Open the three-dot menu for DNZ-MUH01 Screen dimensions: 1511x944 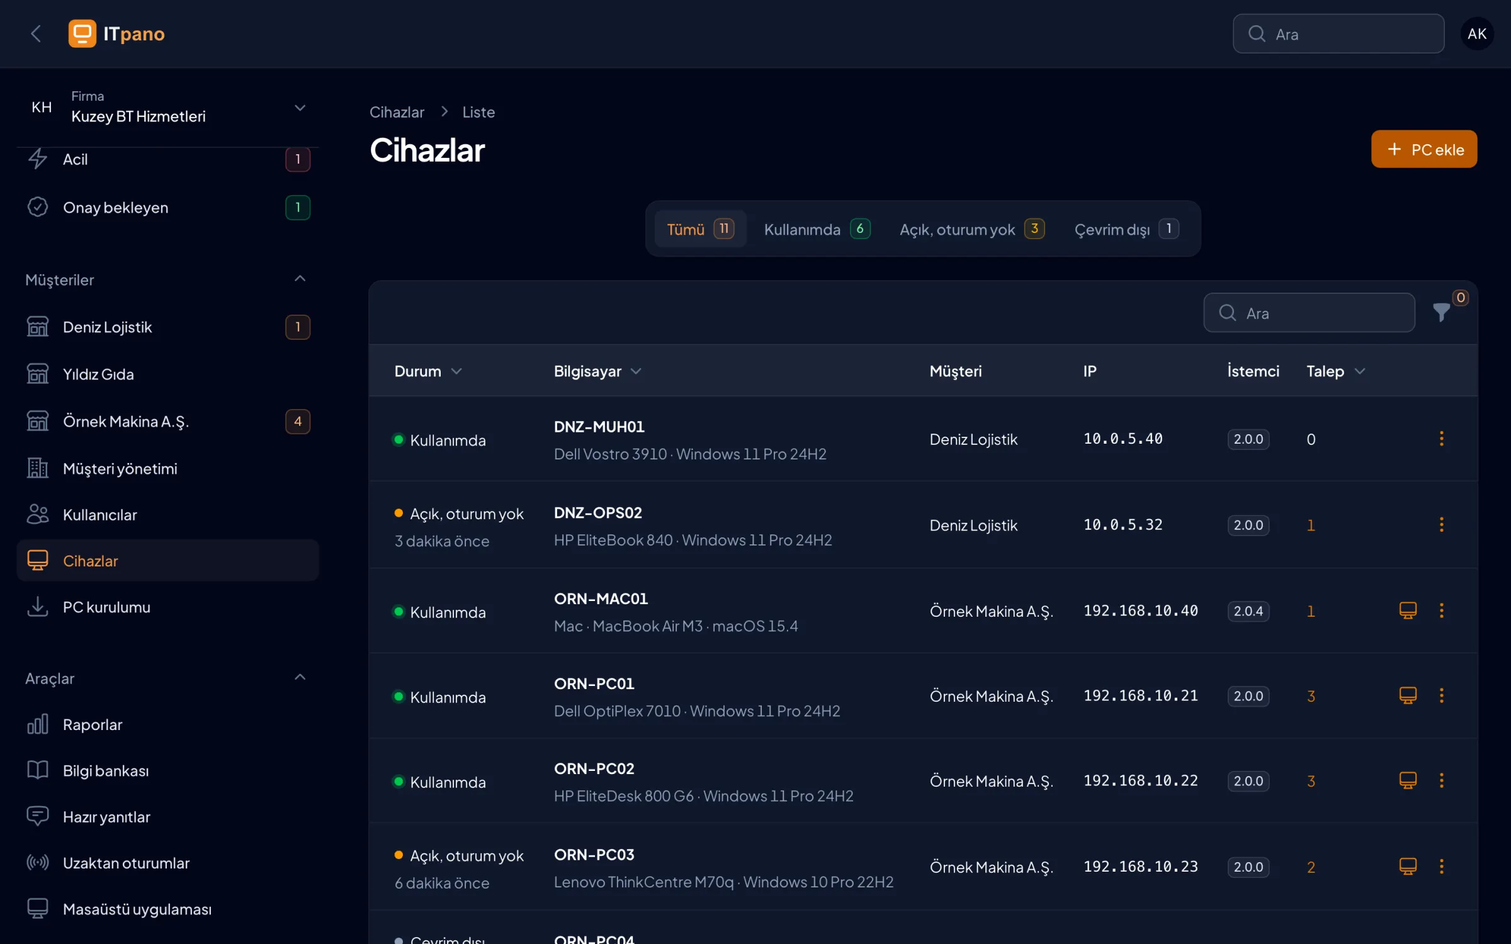coord(1441,439)
